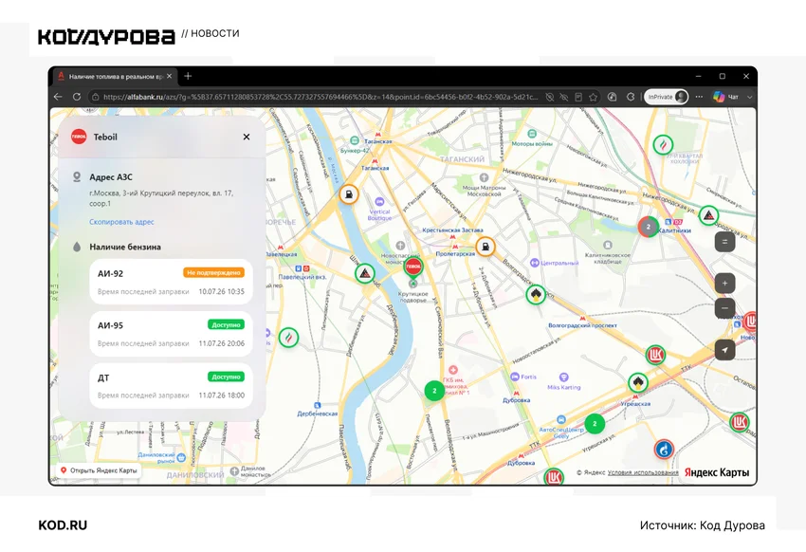Open gray cluster 2 near Калитники
Viewport: 806px width, 552px height.
649,226
